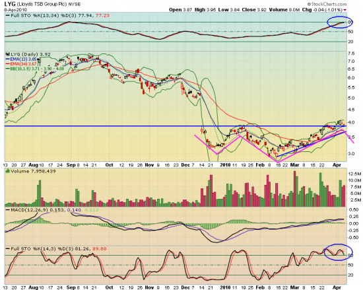The height and width of the screenshot is (290, 363).
Task: Click the Sep label under the price chart
Action: coord(71,165)
